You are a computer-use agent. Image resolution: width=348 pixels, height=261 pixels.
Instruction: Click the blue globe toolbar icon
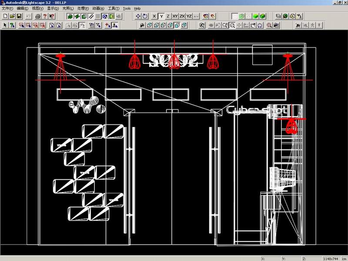coord(105,16)
